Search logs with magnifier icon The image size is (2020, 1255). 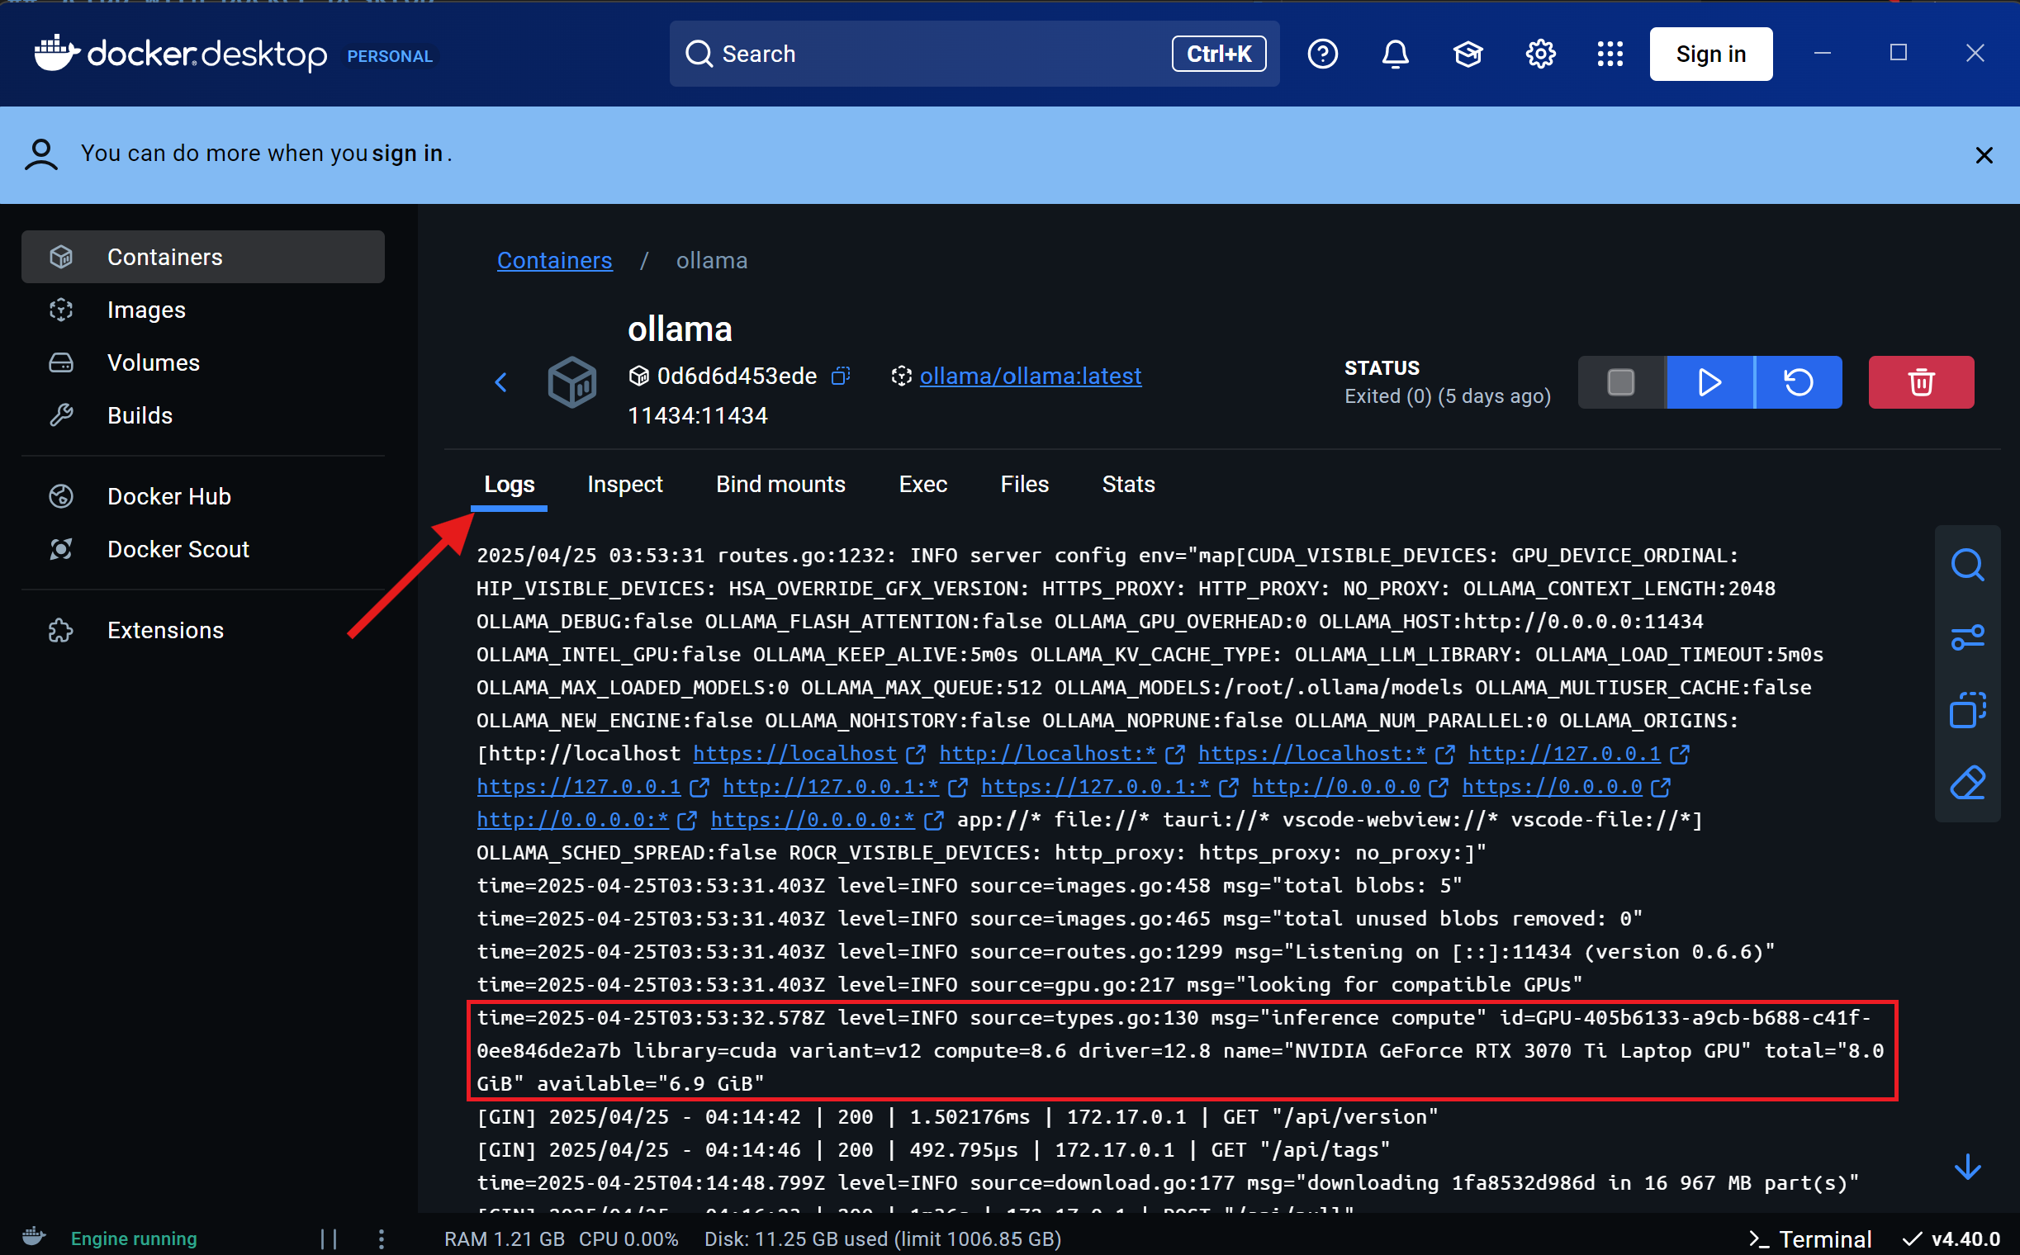[1967, 566]
